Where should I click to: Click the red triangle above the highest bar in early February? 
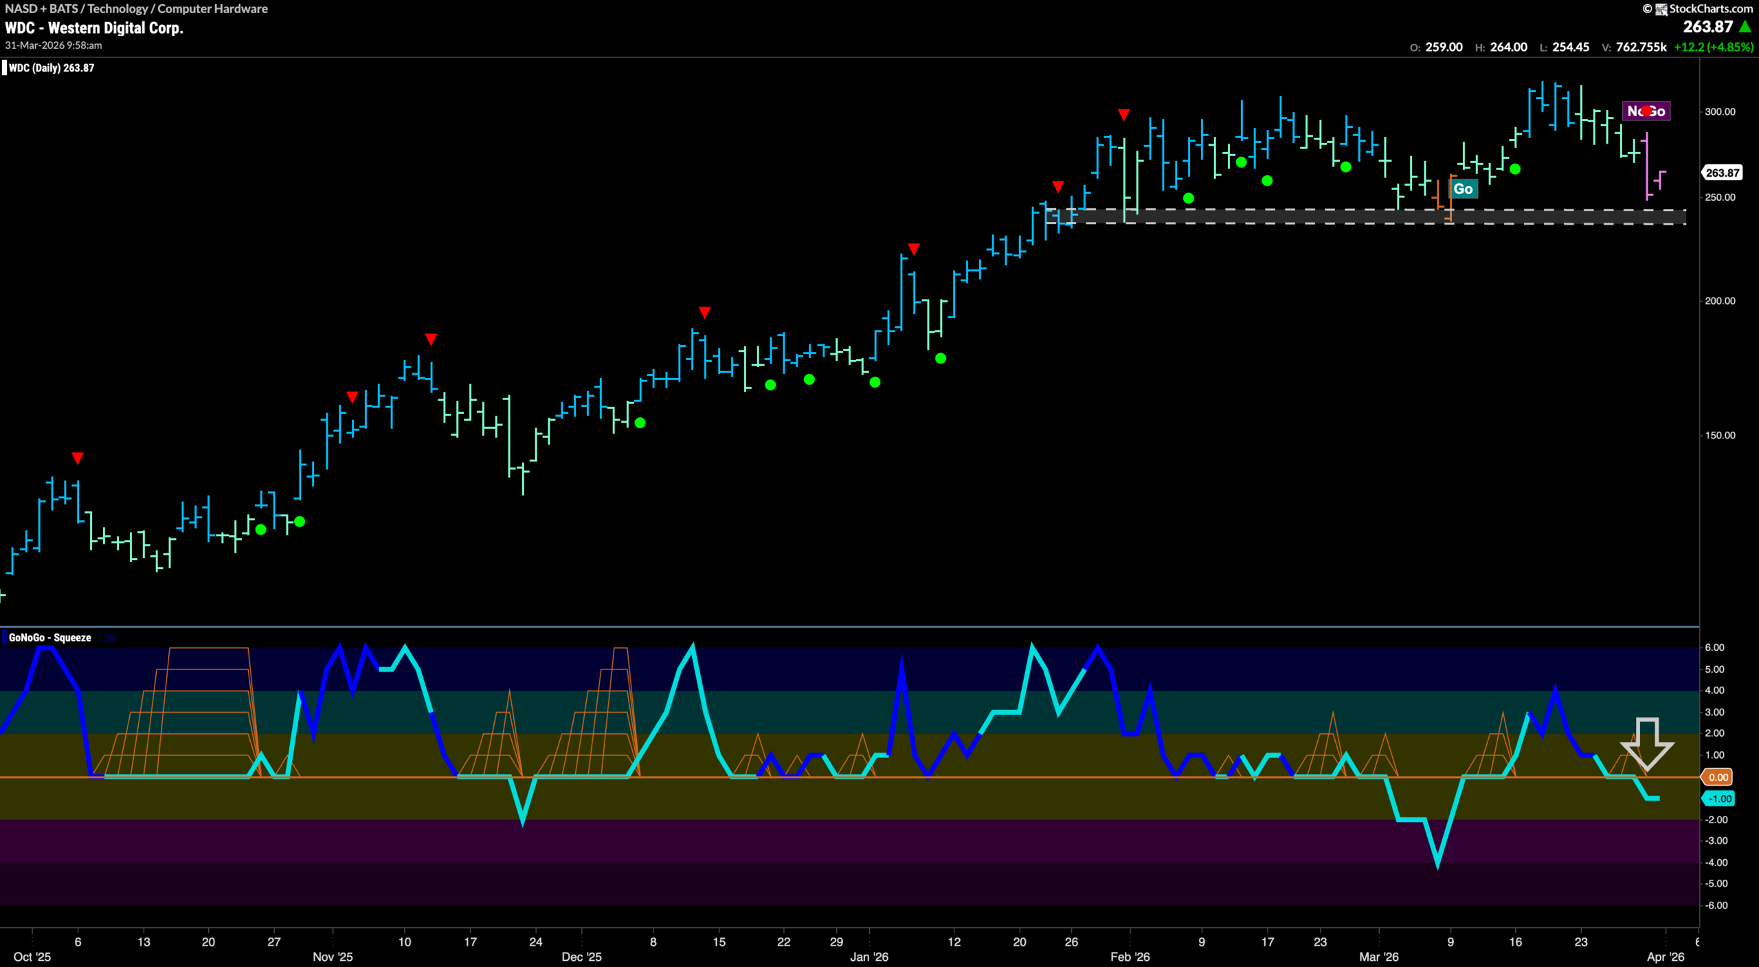[1123, 115]
